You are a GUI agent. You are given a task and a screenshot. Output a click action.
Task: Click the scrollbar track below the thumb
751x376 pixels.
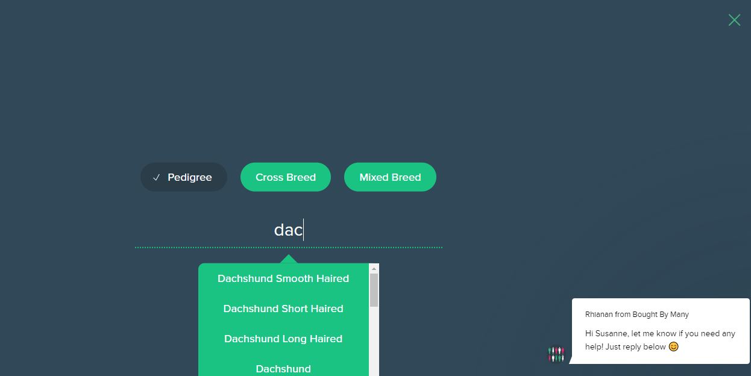(374, 343)
